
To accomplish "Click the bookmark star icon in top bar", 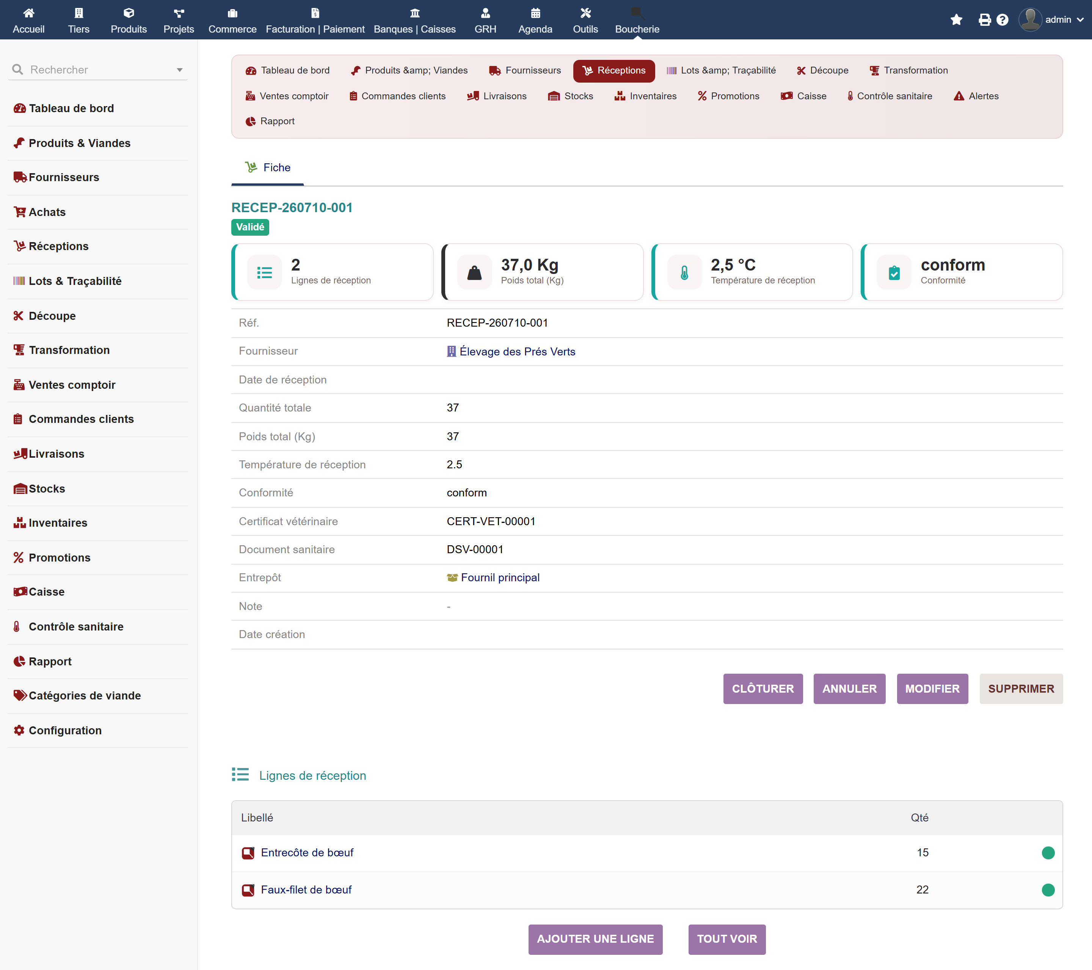I will pyautogui.click(x=956, y=20).
